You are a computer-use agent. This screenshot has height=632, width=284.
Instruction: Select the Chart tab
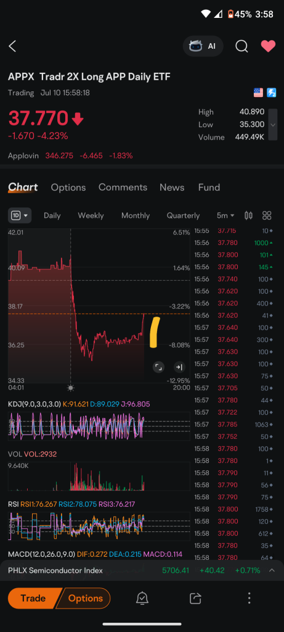(x=23, y=188)
